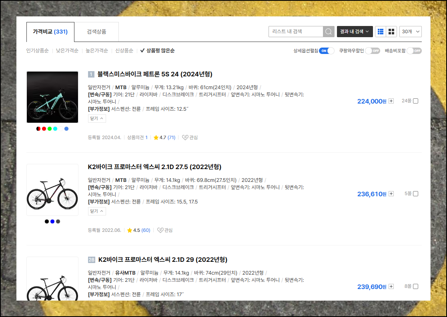Image resolution: width=447 pixels, height=317 pixels.
Task: Click star rating 4.5 (60)
Action: [x=139, y=230]
